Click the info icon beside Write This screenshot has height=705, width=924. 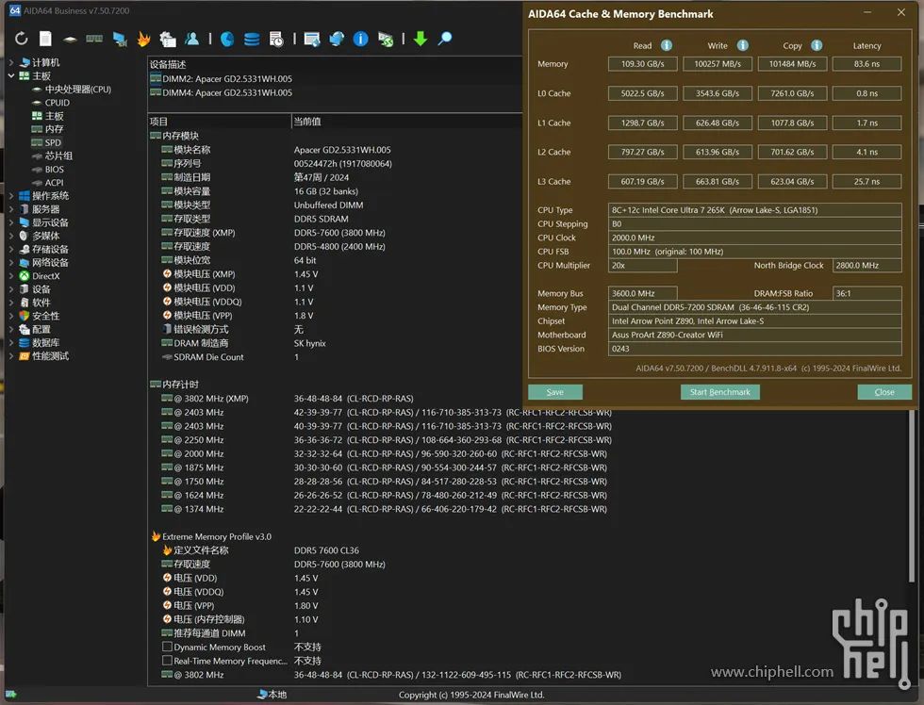(743, 45)
